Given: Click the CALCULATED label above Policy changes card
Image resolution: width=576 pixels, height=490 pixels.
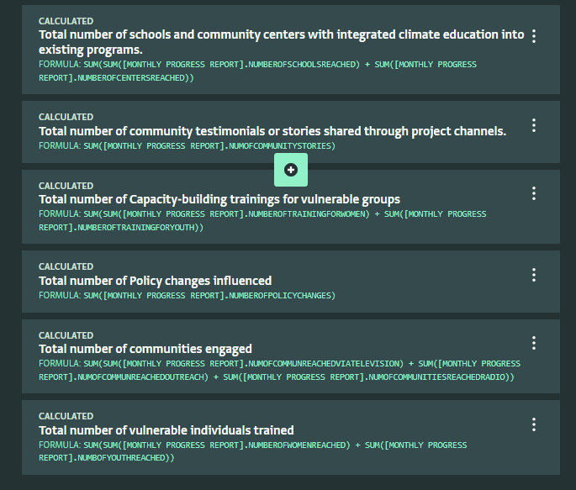Looking at the screenshot, I should coord(66,267).
